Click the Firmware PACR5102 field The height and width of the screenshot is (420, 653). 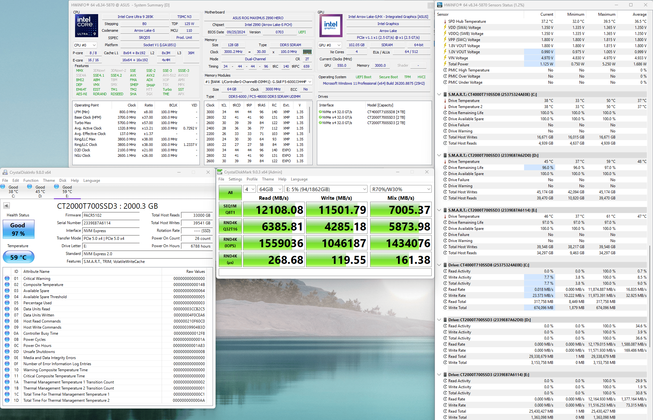coord(111,215)
